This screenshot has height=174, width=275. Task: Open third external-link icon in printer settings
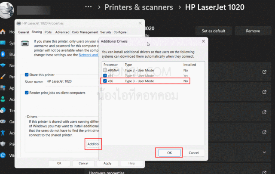coord(264,112)
